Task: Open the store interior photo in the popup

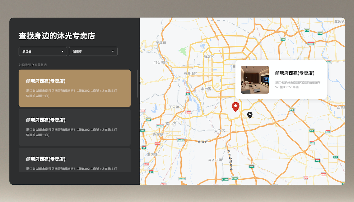Action: click(x=255, y=80)
